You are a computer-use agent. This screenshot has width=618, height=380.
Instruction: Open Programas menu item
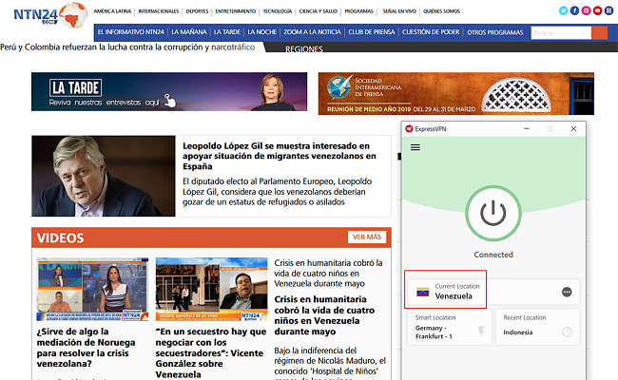point(358,11)
